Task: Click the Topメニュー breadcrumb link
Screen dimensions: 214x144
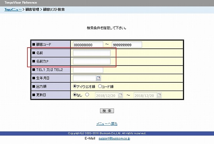Action: [x=13, y=10]
